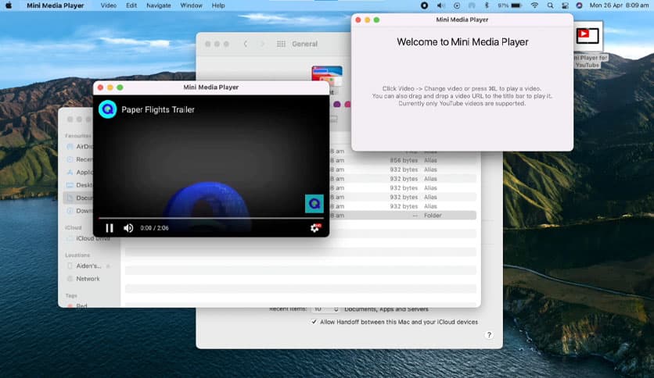Click the Bluetooth icon in menu bar
This screenshot has width=654, height=378.
click(x=487, y=5)
